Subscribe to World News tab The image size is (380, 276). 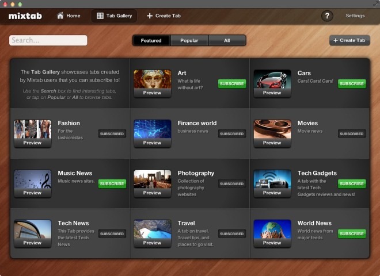352,233
